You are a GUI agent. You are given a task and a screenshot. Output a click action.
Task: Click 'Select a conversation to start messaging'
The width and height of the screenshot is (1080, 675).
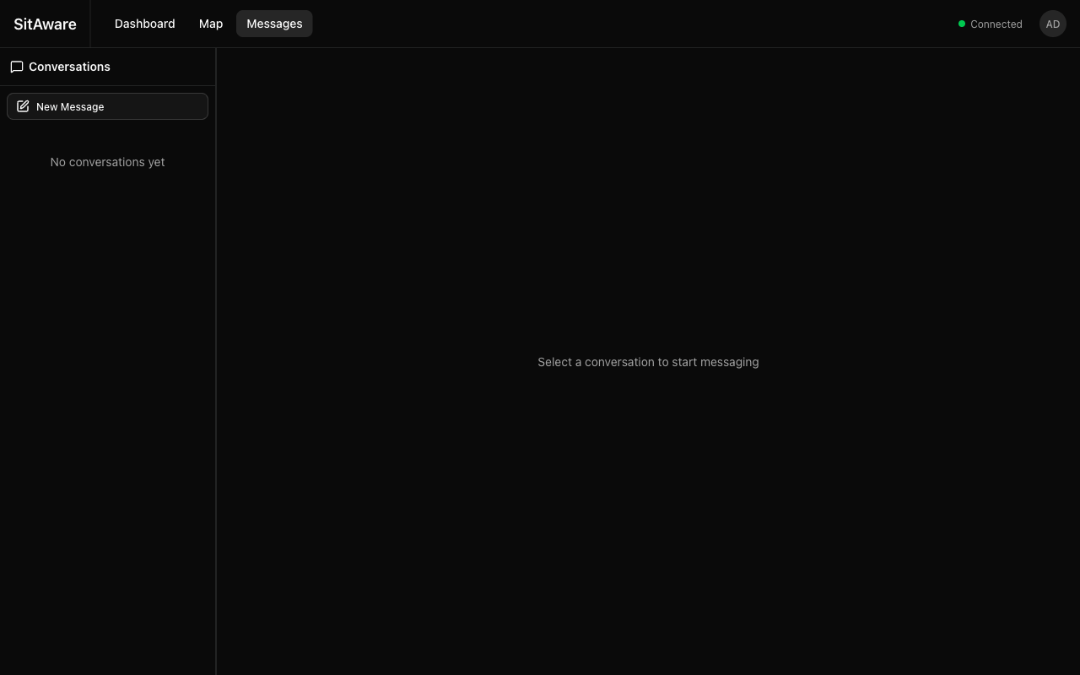click(x=648, y=362)
